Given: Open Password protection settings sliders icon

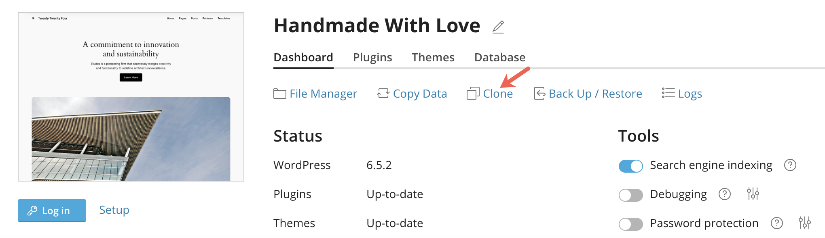Looking at the screenshot, I should [x=804, y=223].
